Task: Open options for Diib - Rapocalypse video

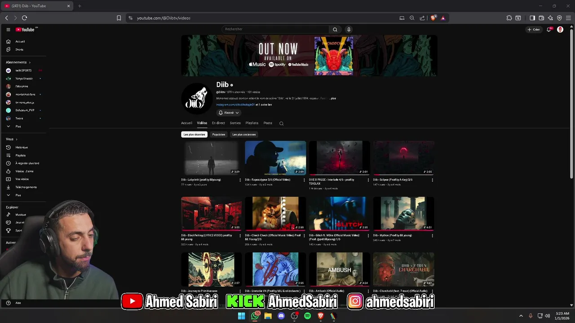Action: pyautogui.click(x=304, y=180)
